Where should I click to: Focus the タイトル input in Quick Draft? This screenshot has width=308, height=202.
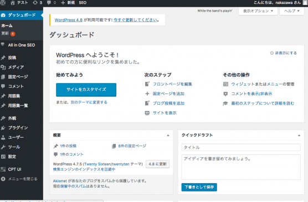coord(241,147)
